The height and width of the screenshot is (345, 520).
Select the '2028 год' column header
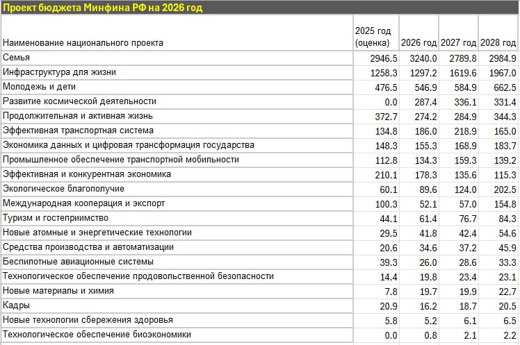[x=498, y=42]
